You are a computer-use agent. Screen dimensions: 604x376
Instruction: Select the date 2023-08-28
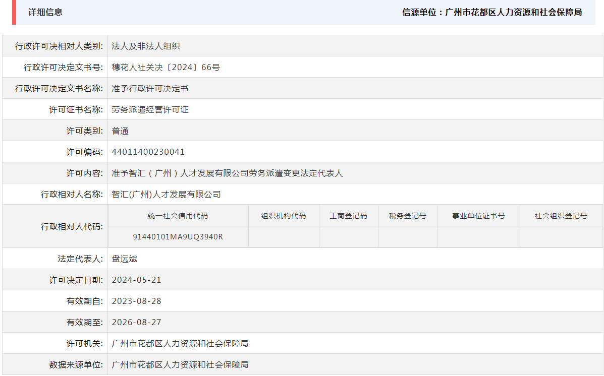[x=136, y=301]
